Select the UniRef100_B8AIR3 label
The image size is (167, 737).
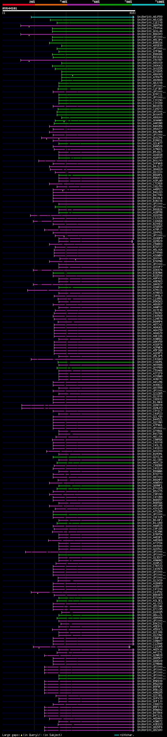click(x=150, y=34)
